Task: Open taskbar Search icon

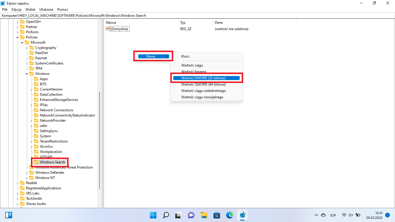Action: 166,215
